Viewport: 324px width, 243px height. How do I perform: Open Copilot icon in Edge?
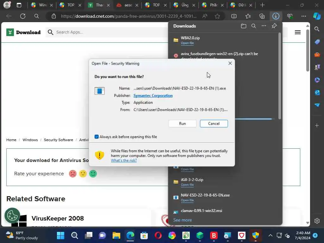tap(317, 16)
